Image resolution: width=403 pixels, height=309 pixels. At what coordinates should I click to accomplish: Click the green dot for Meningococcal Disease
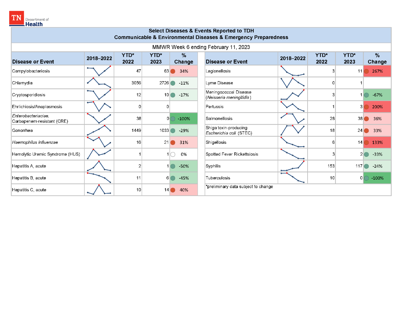366,95
